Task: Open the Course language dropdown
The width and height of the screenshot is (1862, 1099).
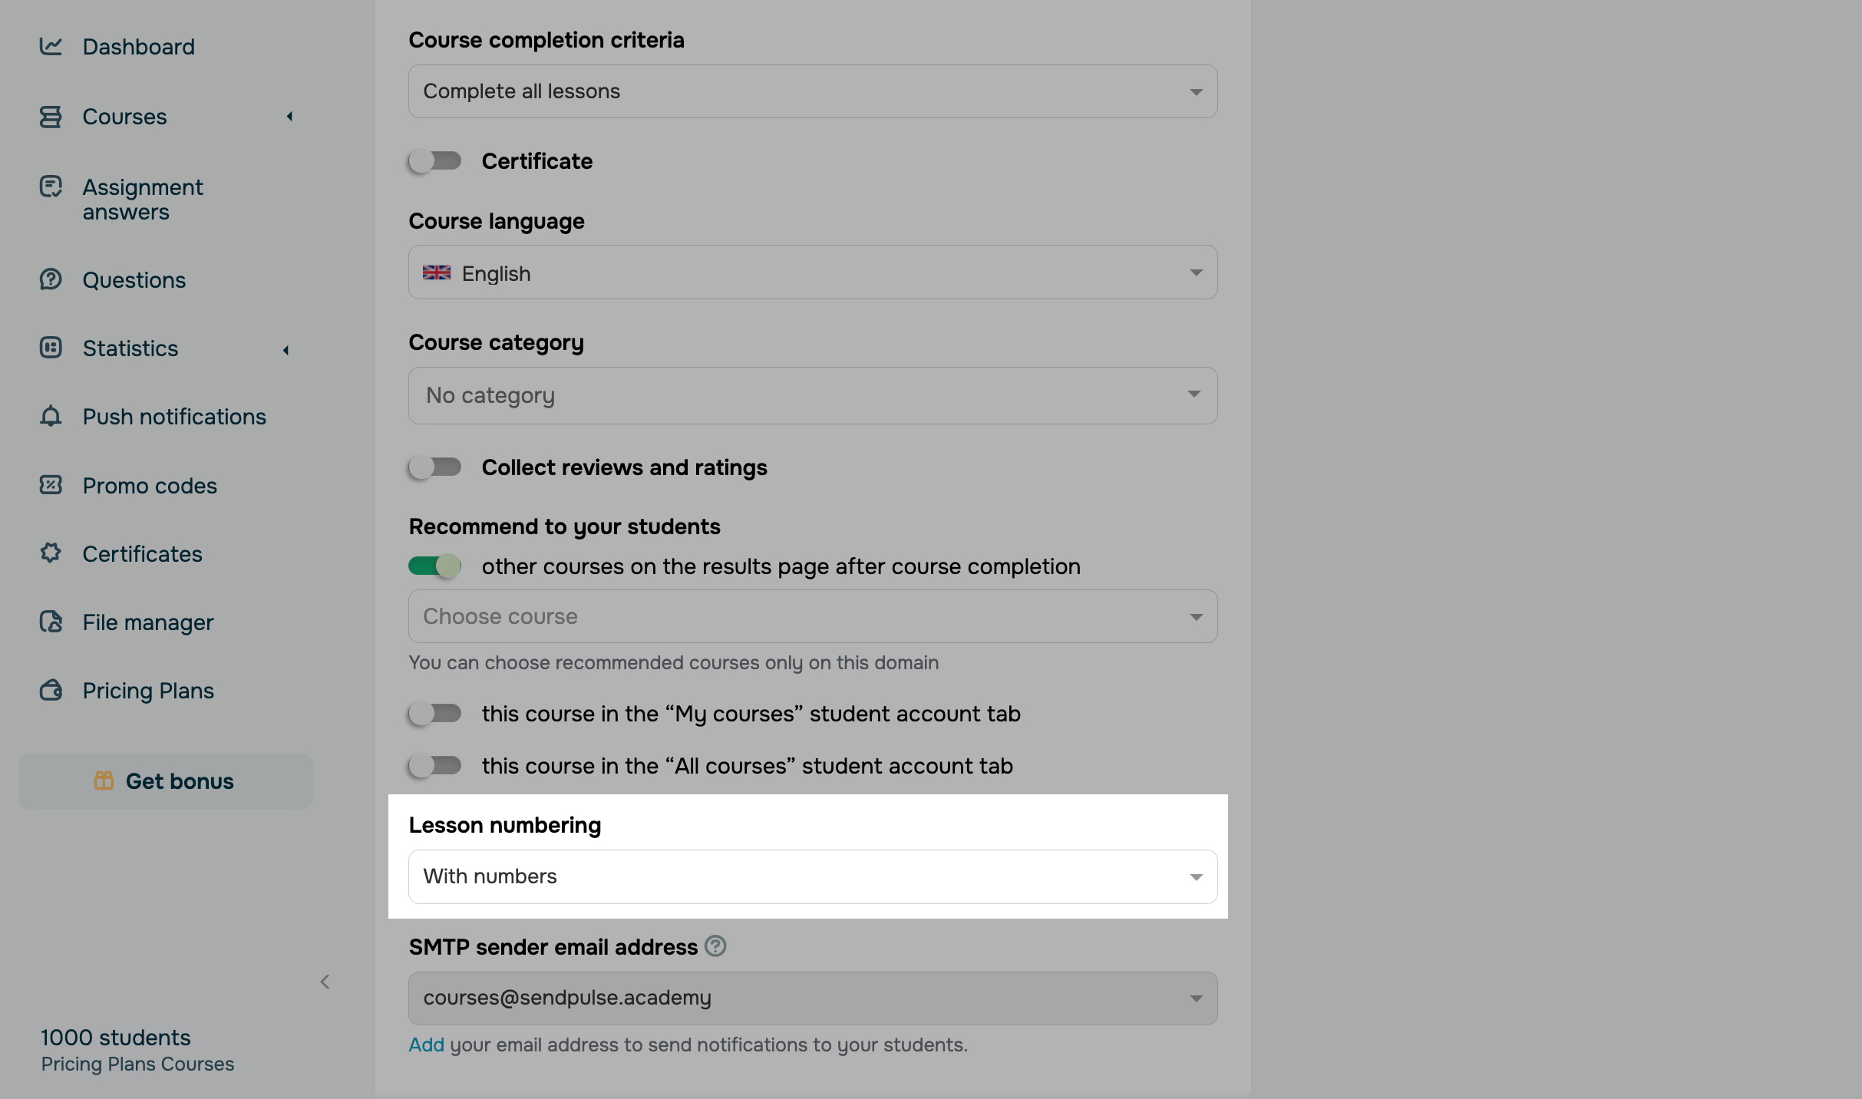Action: (x=812, y=272)
